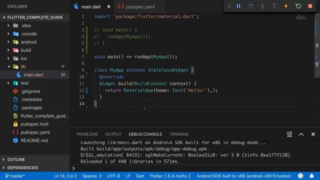Screen dimensions: 320x180
Task: Open pubspec.yaml in the explorer
Action: [34, 132]
